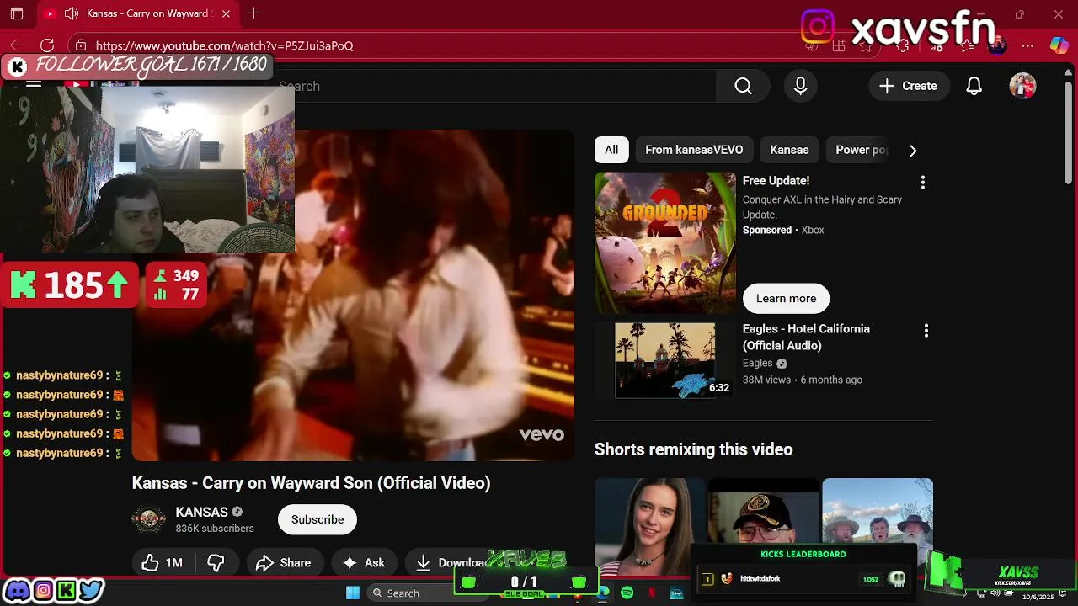Screen dimensions: 1078x606
Task: Select the From kansasVEVO filter chip
Action: 694,150
